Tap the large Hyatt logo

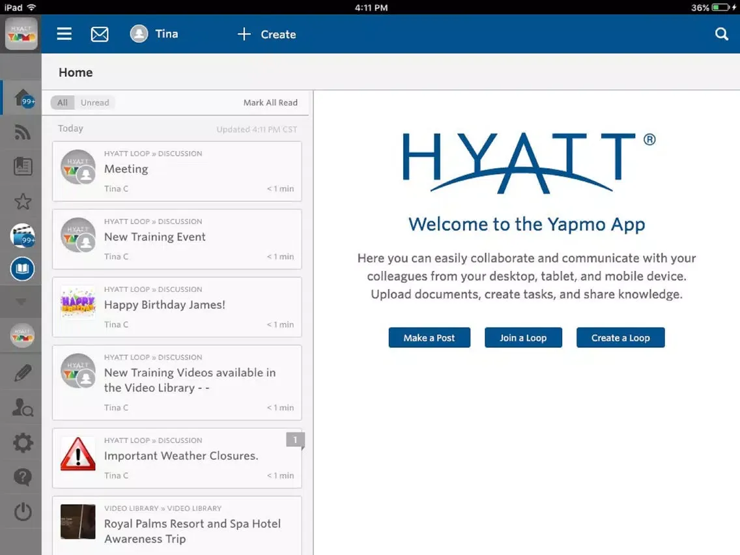tap(528, 163)
